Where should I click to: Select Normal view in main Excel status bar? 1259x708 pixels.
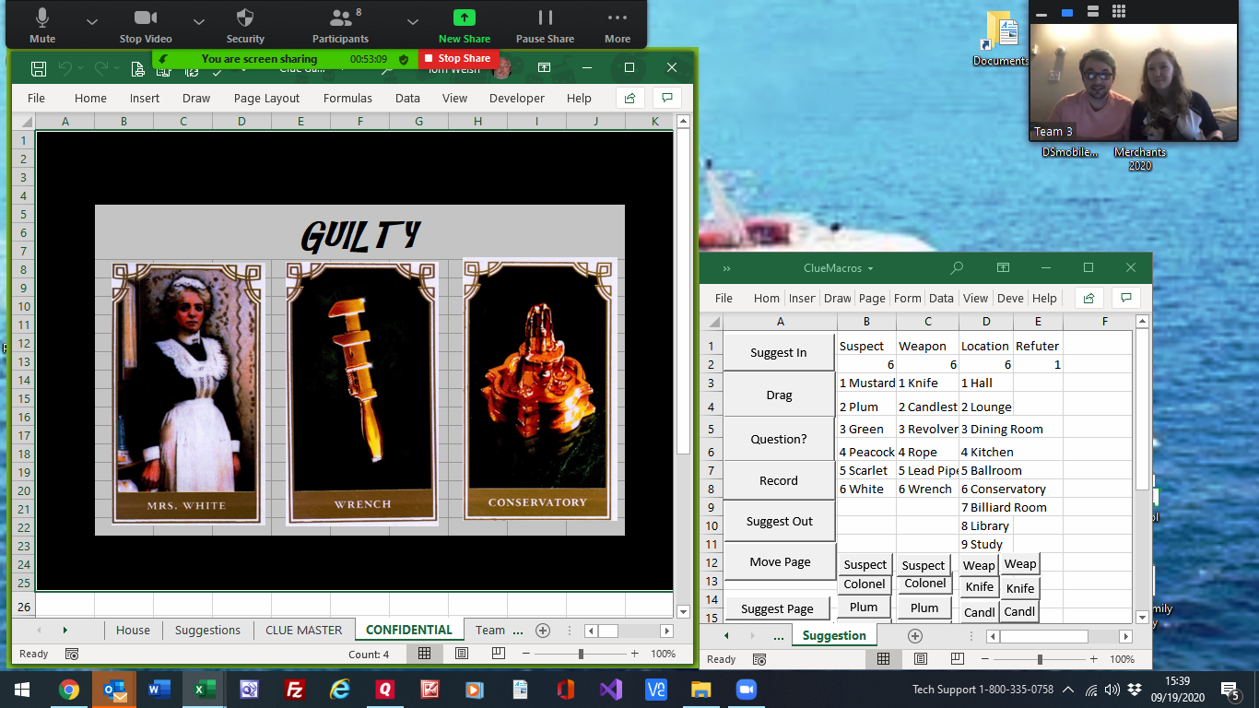pyautogui.click(x=424, y=654)
